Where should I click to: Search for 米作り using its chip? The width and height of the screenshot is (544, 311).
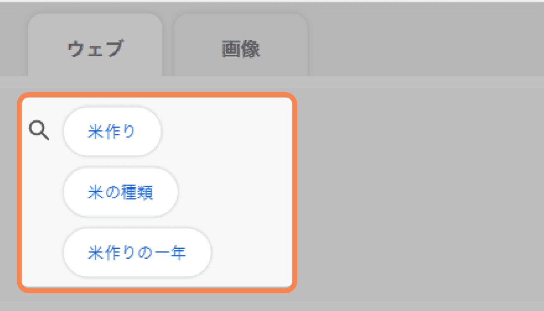[112, 132]
